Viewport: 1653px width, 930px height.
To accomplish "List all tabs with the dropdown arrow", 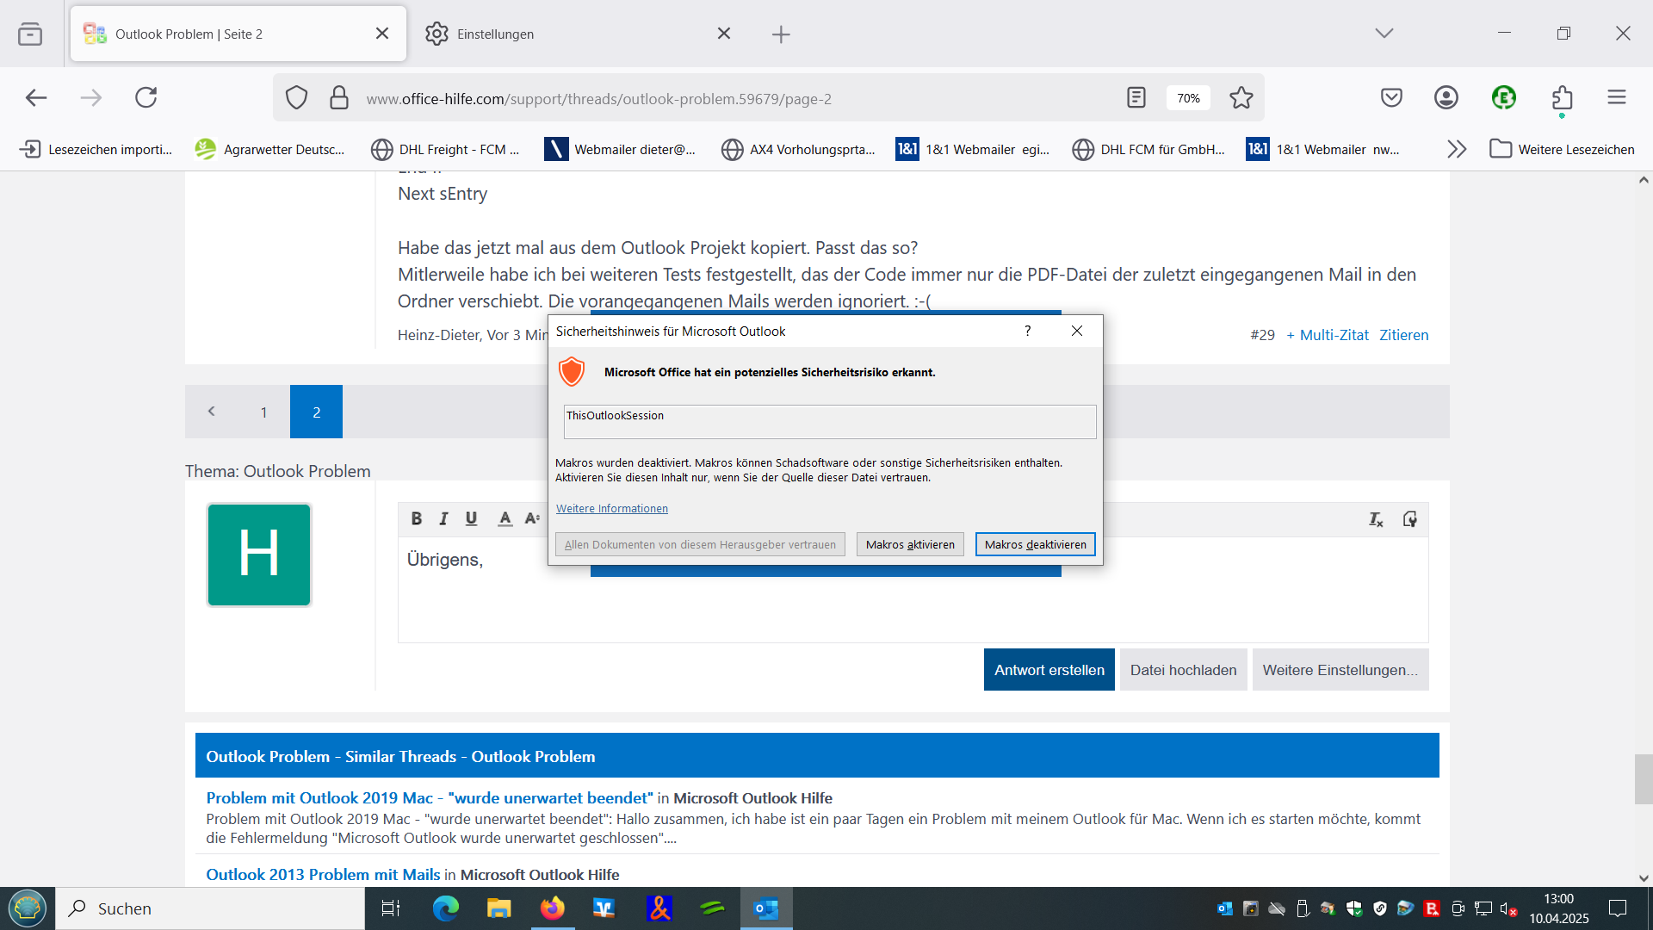I will point(1384,34).
